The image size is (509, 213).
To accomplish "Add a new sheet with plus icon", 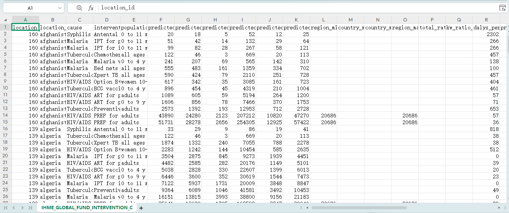I will tap(141, 208).
